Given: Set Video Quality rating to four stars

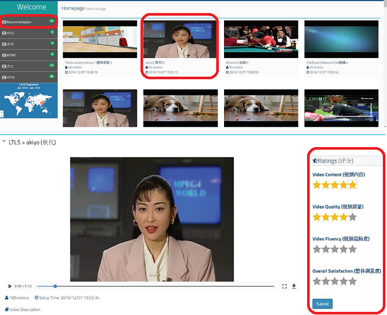Looking at the screenshot, I should 343,217.
